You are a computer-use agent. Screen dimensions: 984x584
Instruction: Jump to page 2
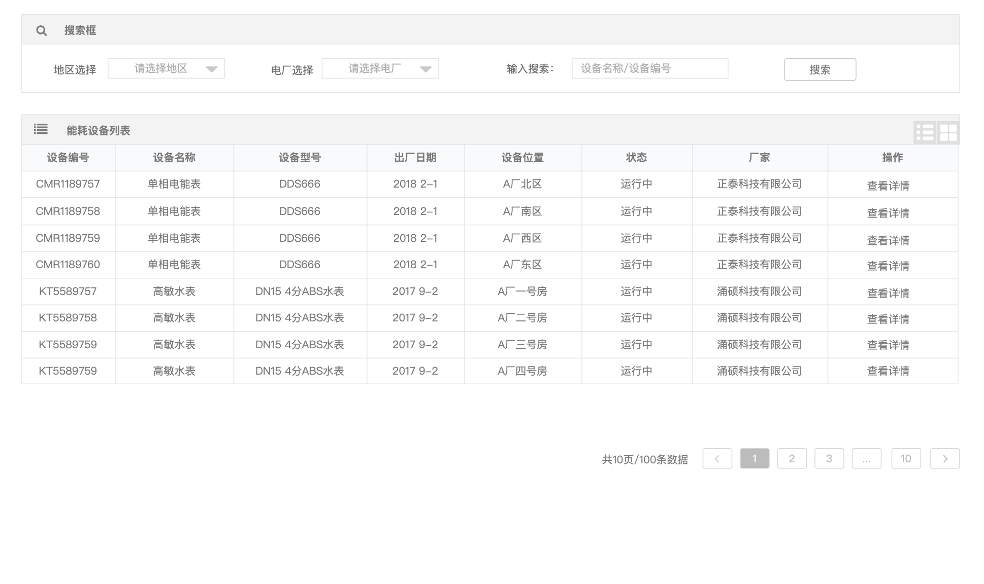(x=792, y=458)
